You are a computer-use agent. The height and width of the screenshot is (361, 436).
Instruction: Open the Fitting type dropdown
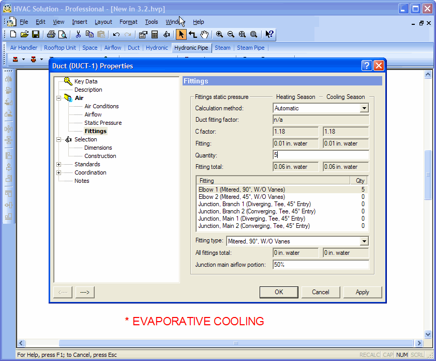pyautogui.click(x=364, y=241)
